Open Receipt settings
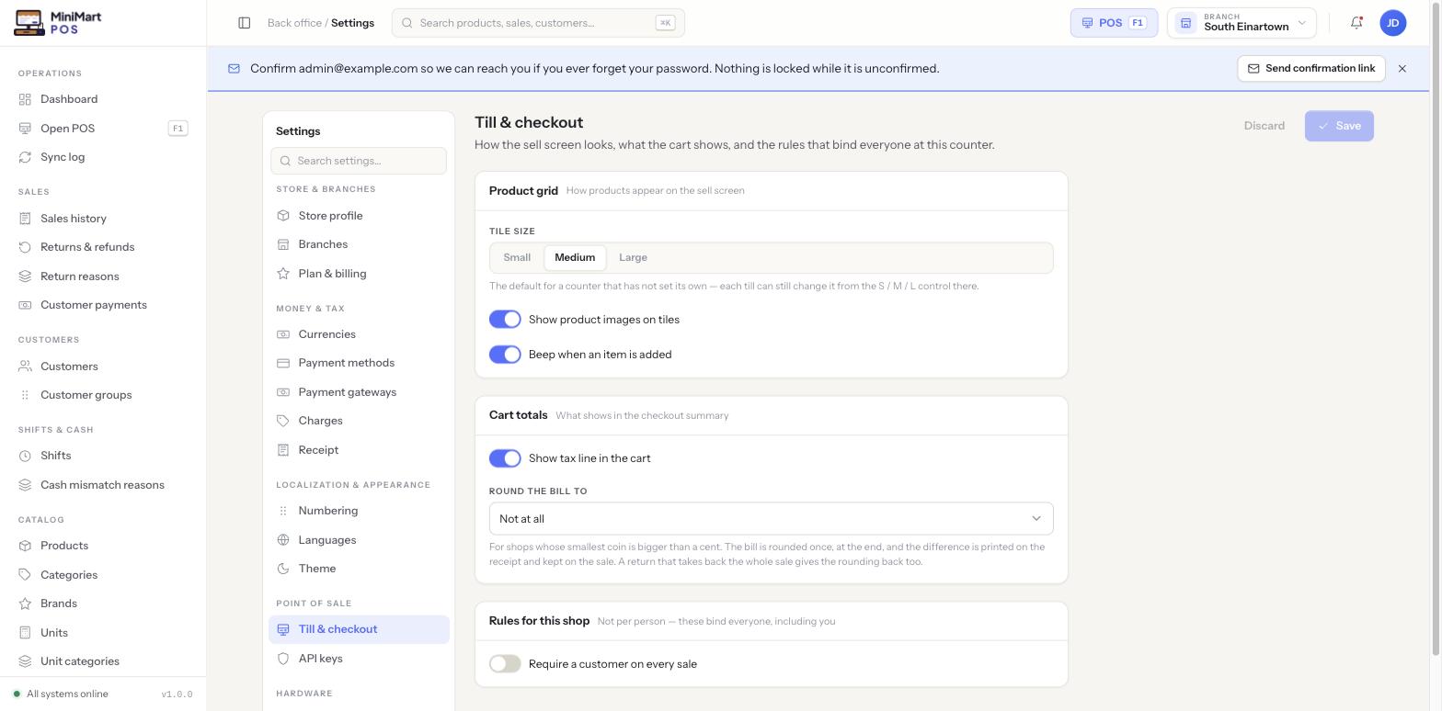 coord(359,450)
